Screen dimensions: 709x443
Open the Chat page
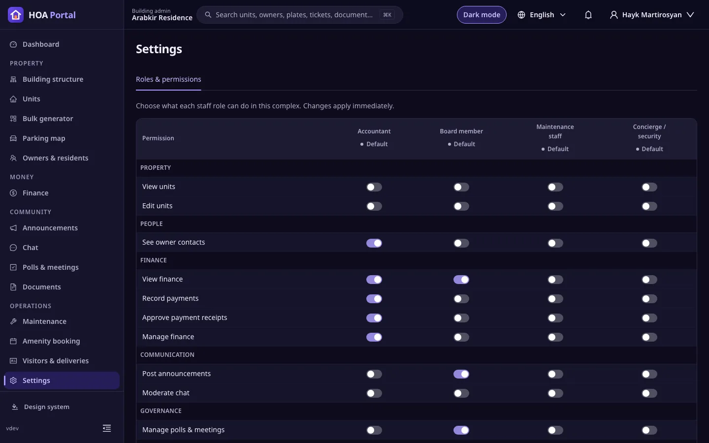point(62,248)
